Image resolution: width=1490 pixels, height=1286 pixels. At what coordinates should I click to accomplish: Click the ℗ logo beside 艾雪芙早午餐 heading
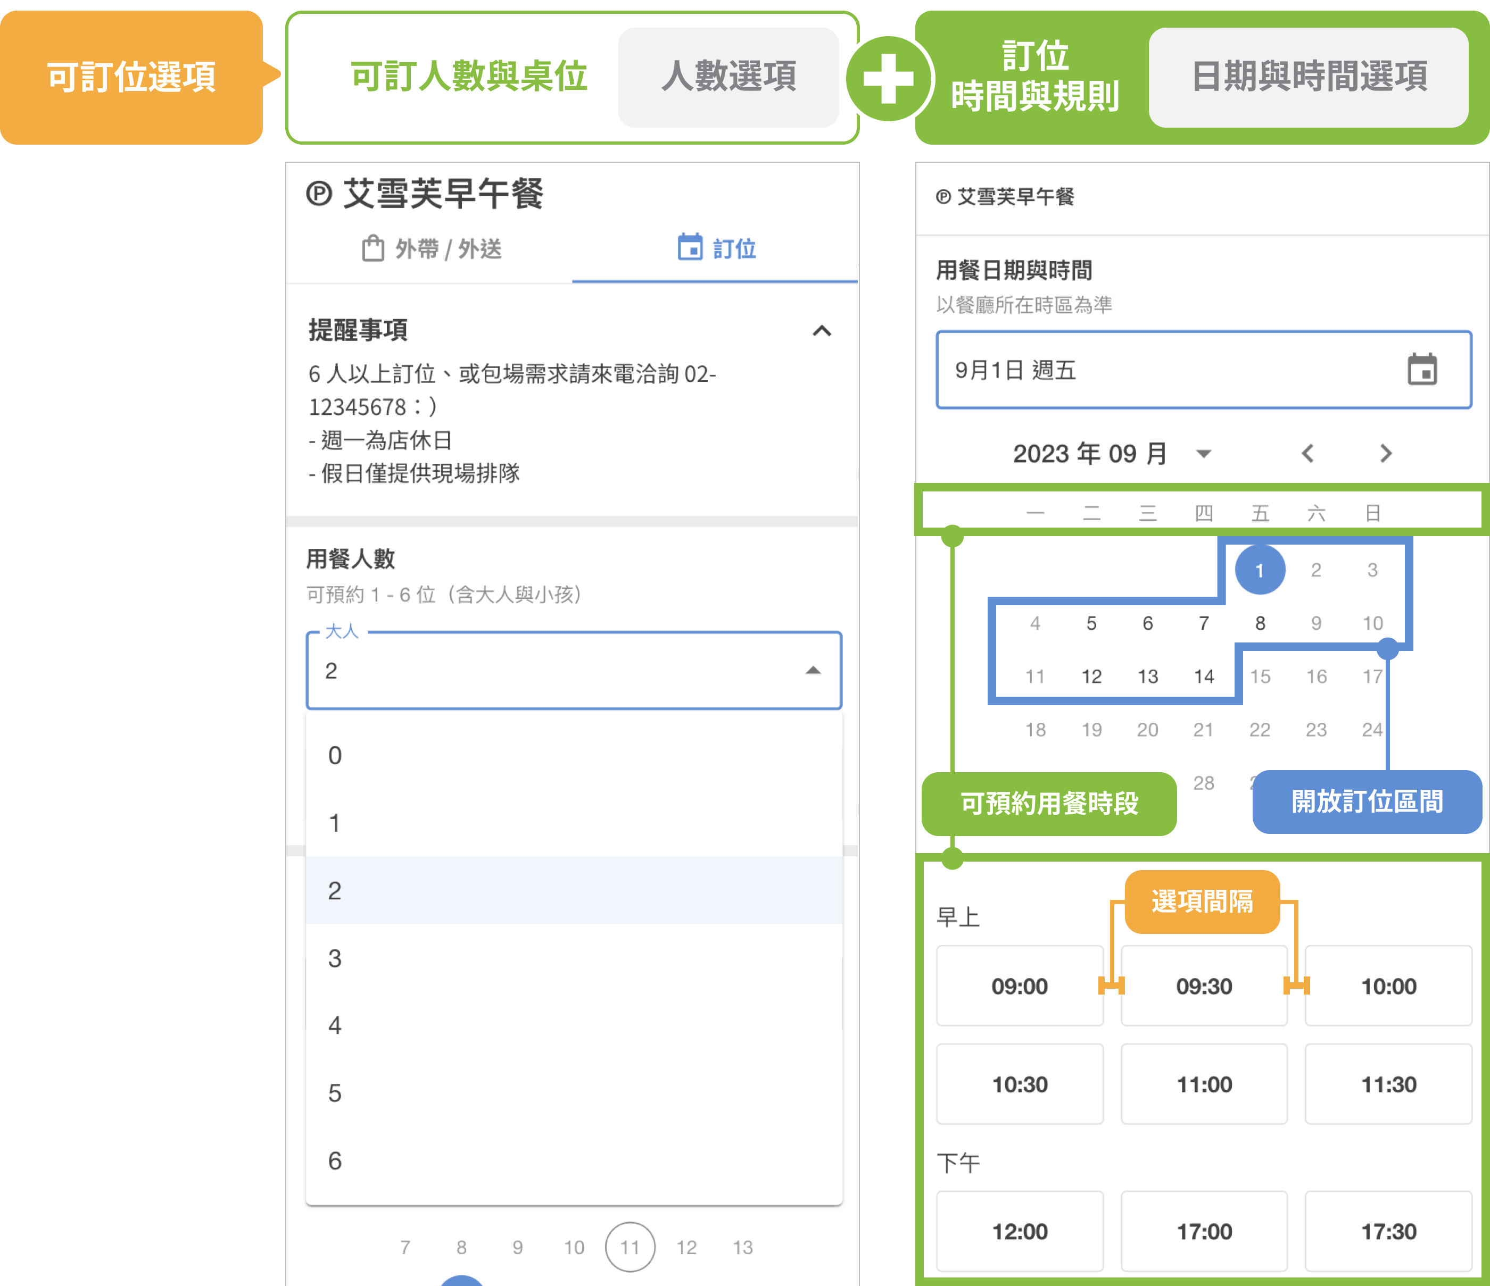pyautogui.click(x=319, y=194)
